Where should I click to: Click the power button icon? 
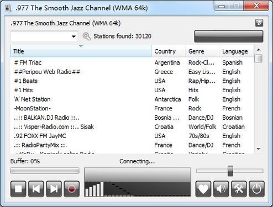256,189
